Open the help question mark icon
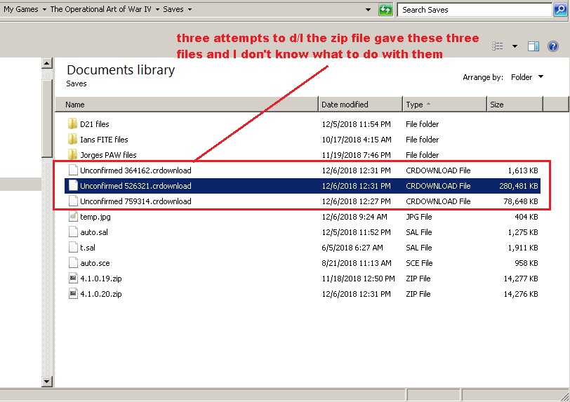 pos(553,46)
